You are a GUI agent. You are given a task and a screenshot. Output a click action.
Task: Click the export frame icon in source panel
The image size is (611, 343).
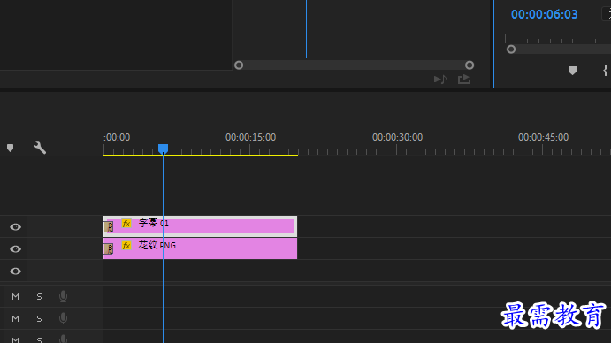click(x=464, y=80)
